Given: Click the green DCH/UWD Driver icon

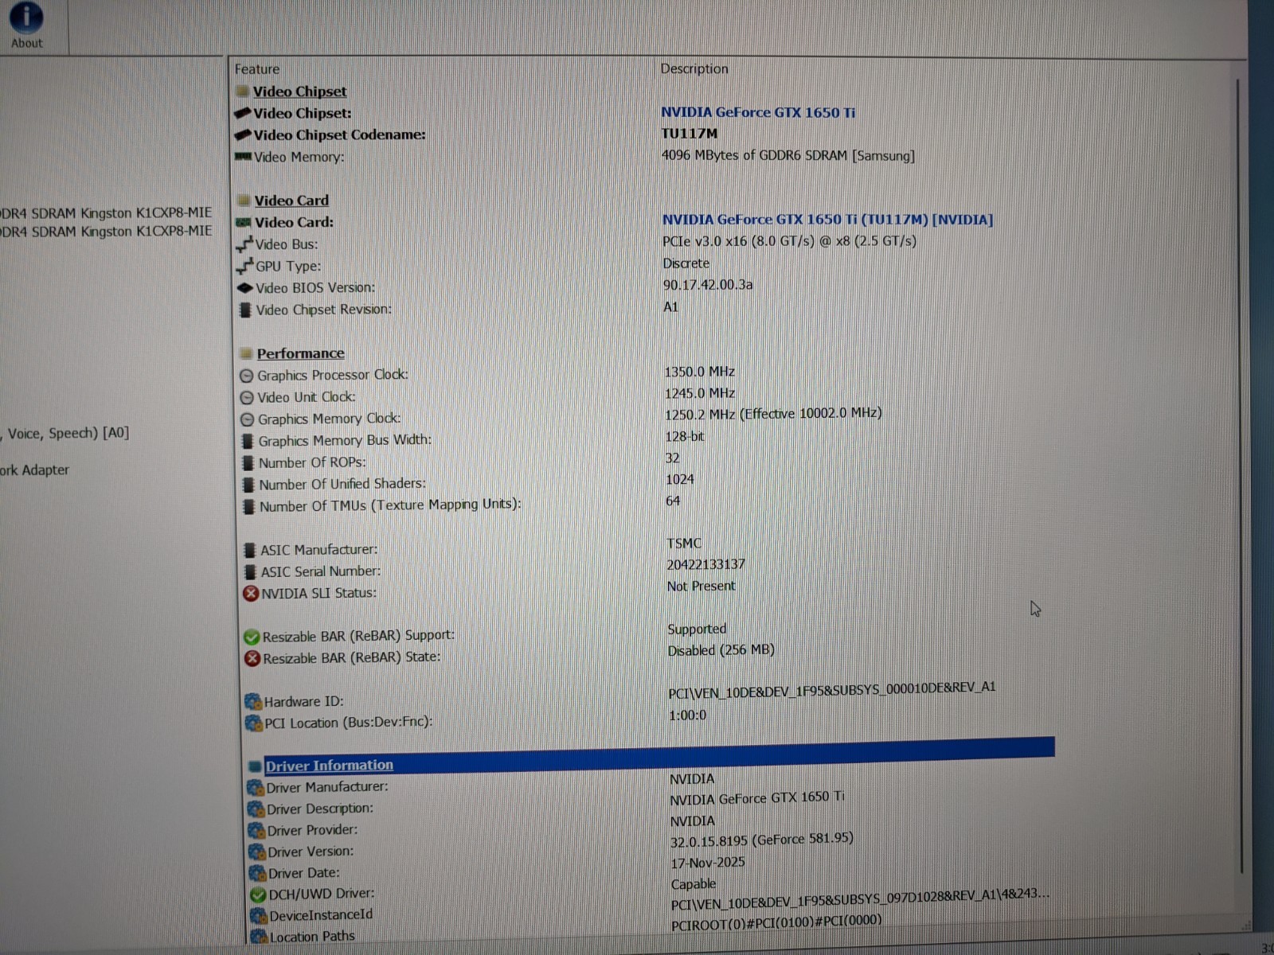Looking at the screenshot, I should (x=258, y=895).
